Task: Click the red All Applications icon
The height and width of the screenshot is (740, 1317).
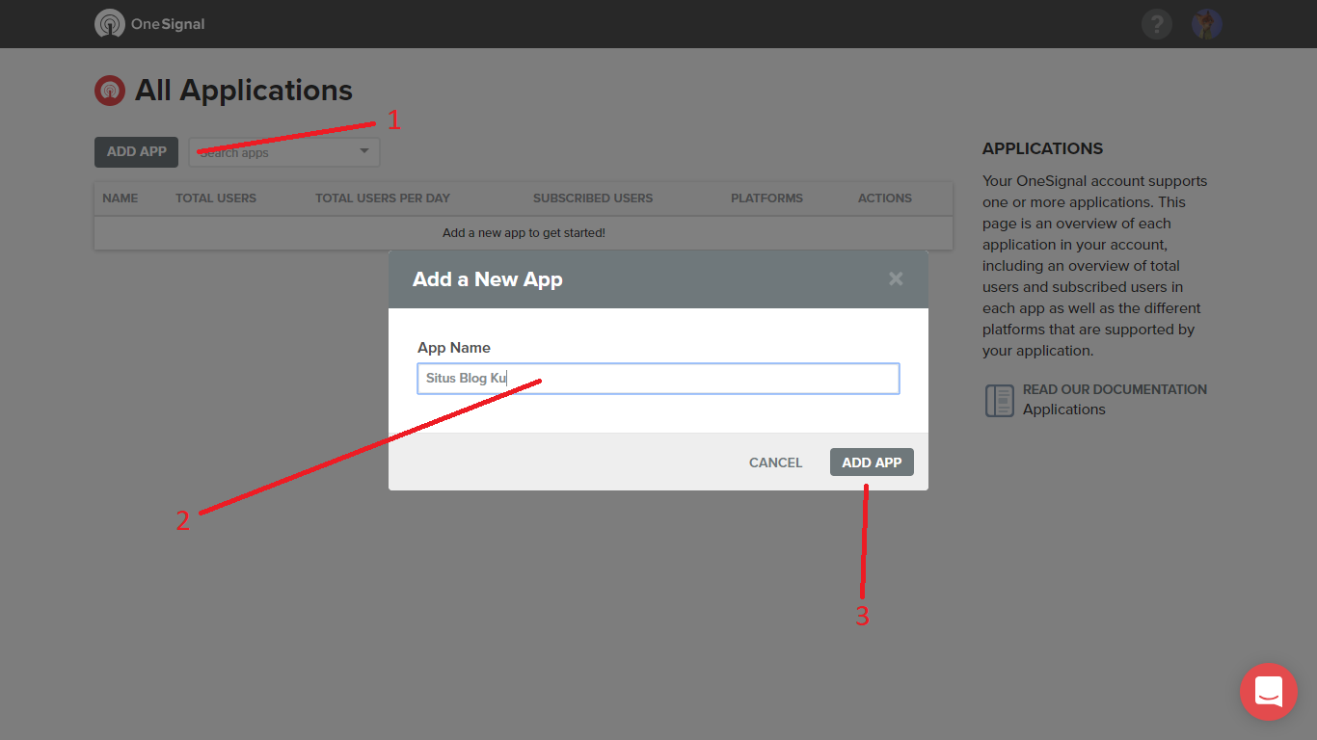Action: point(109,90)
